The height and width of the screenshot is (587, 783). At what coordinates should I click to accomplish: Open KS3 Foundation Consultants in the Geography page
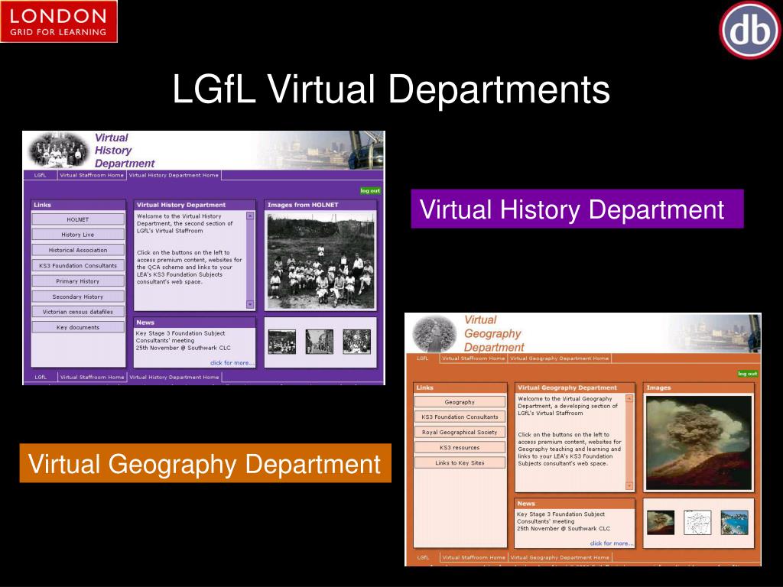(x=460, y=417)
